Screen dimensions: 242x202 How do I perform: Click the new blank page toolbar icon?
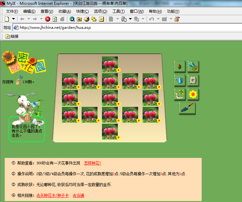pyautogui.click(x=7, y=19)
